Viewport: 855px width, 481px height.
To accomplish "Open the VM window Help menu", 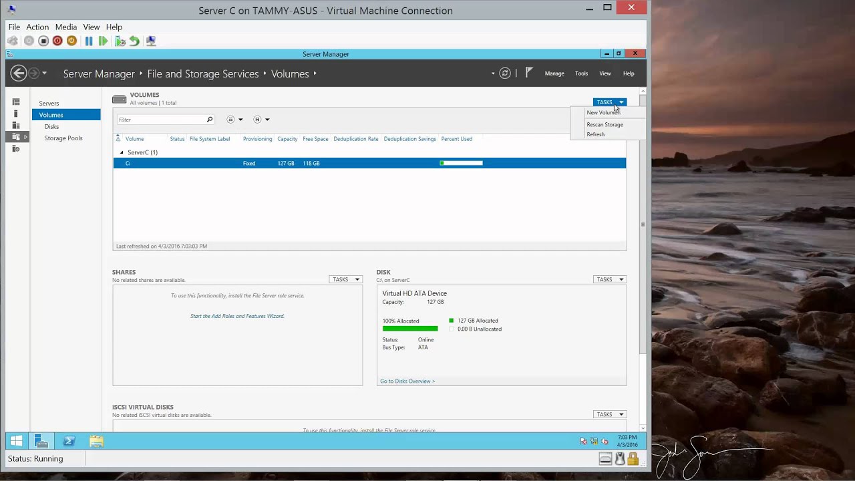I will 114,27.
